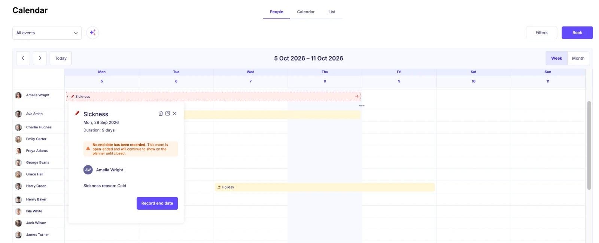Viewport: 599px width, 243px height.
Task: Click the AI sparkle icon button
Action: pyautogui.click(x=92, y=32)
